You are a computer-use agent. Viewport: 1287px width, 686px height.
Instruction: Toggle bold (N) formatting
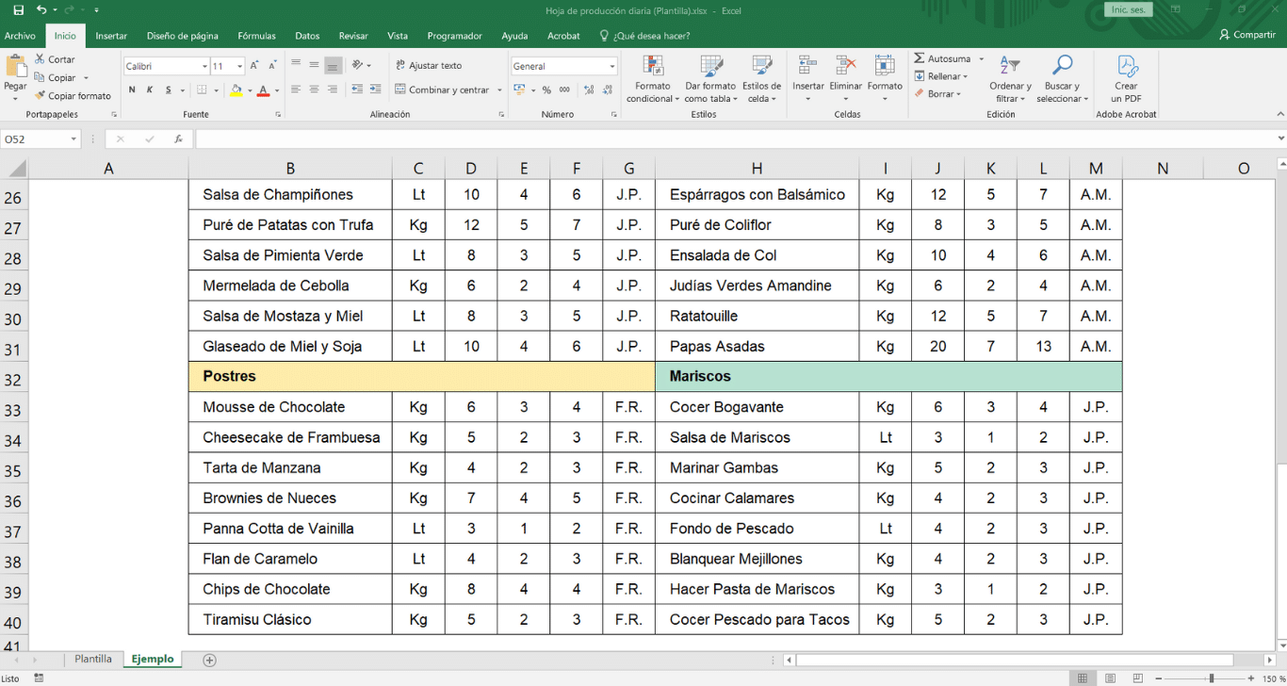pyautogui.click(x=132, y=90)
